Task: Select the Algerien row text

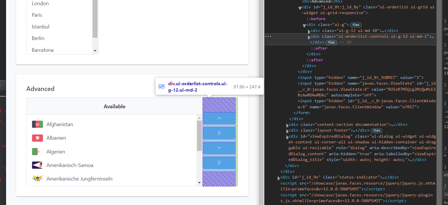Action: click(x=56, y=152)
